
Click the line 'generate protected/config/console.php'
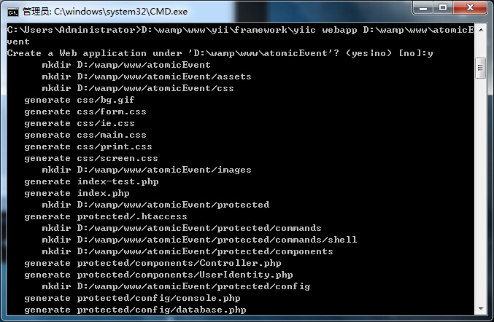[132, 298]
